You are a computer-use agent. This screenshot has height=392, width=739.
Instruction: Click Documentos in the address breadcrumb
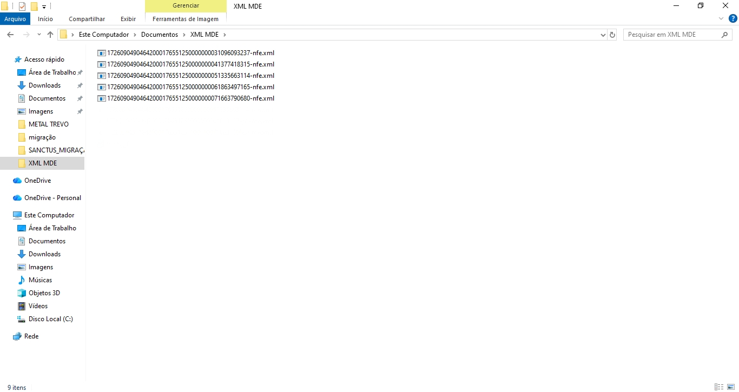(160, 35)
